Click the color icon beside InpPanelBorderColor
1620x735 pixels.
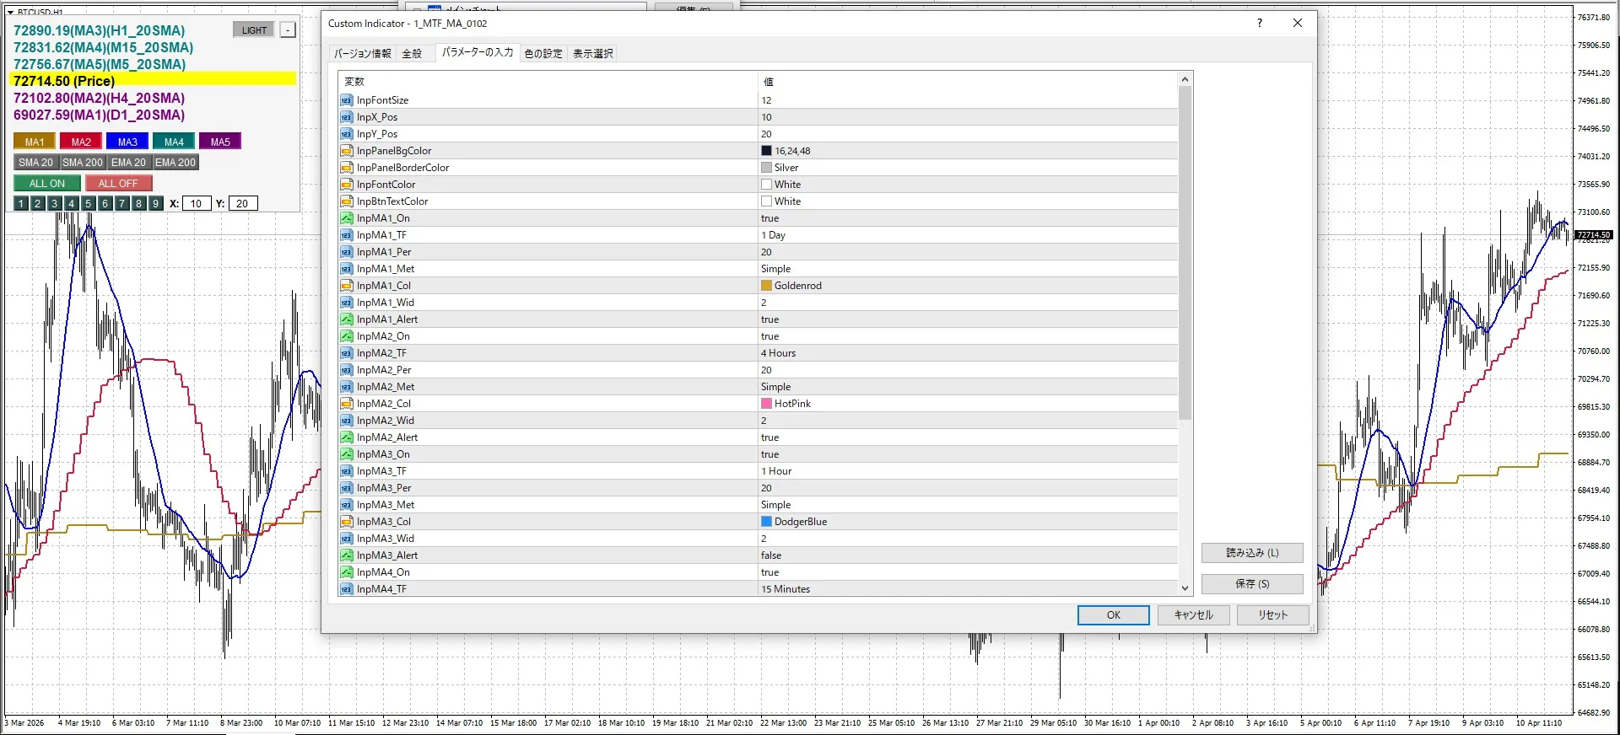tap(346, 168)
